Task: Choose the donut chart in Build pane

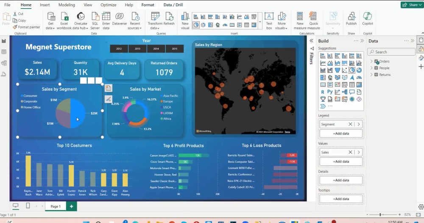Action: [359, 70]
